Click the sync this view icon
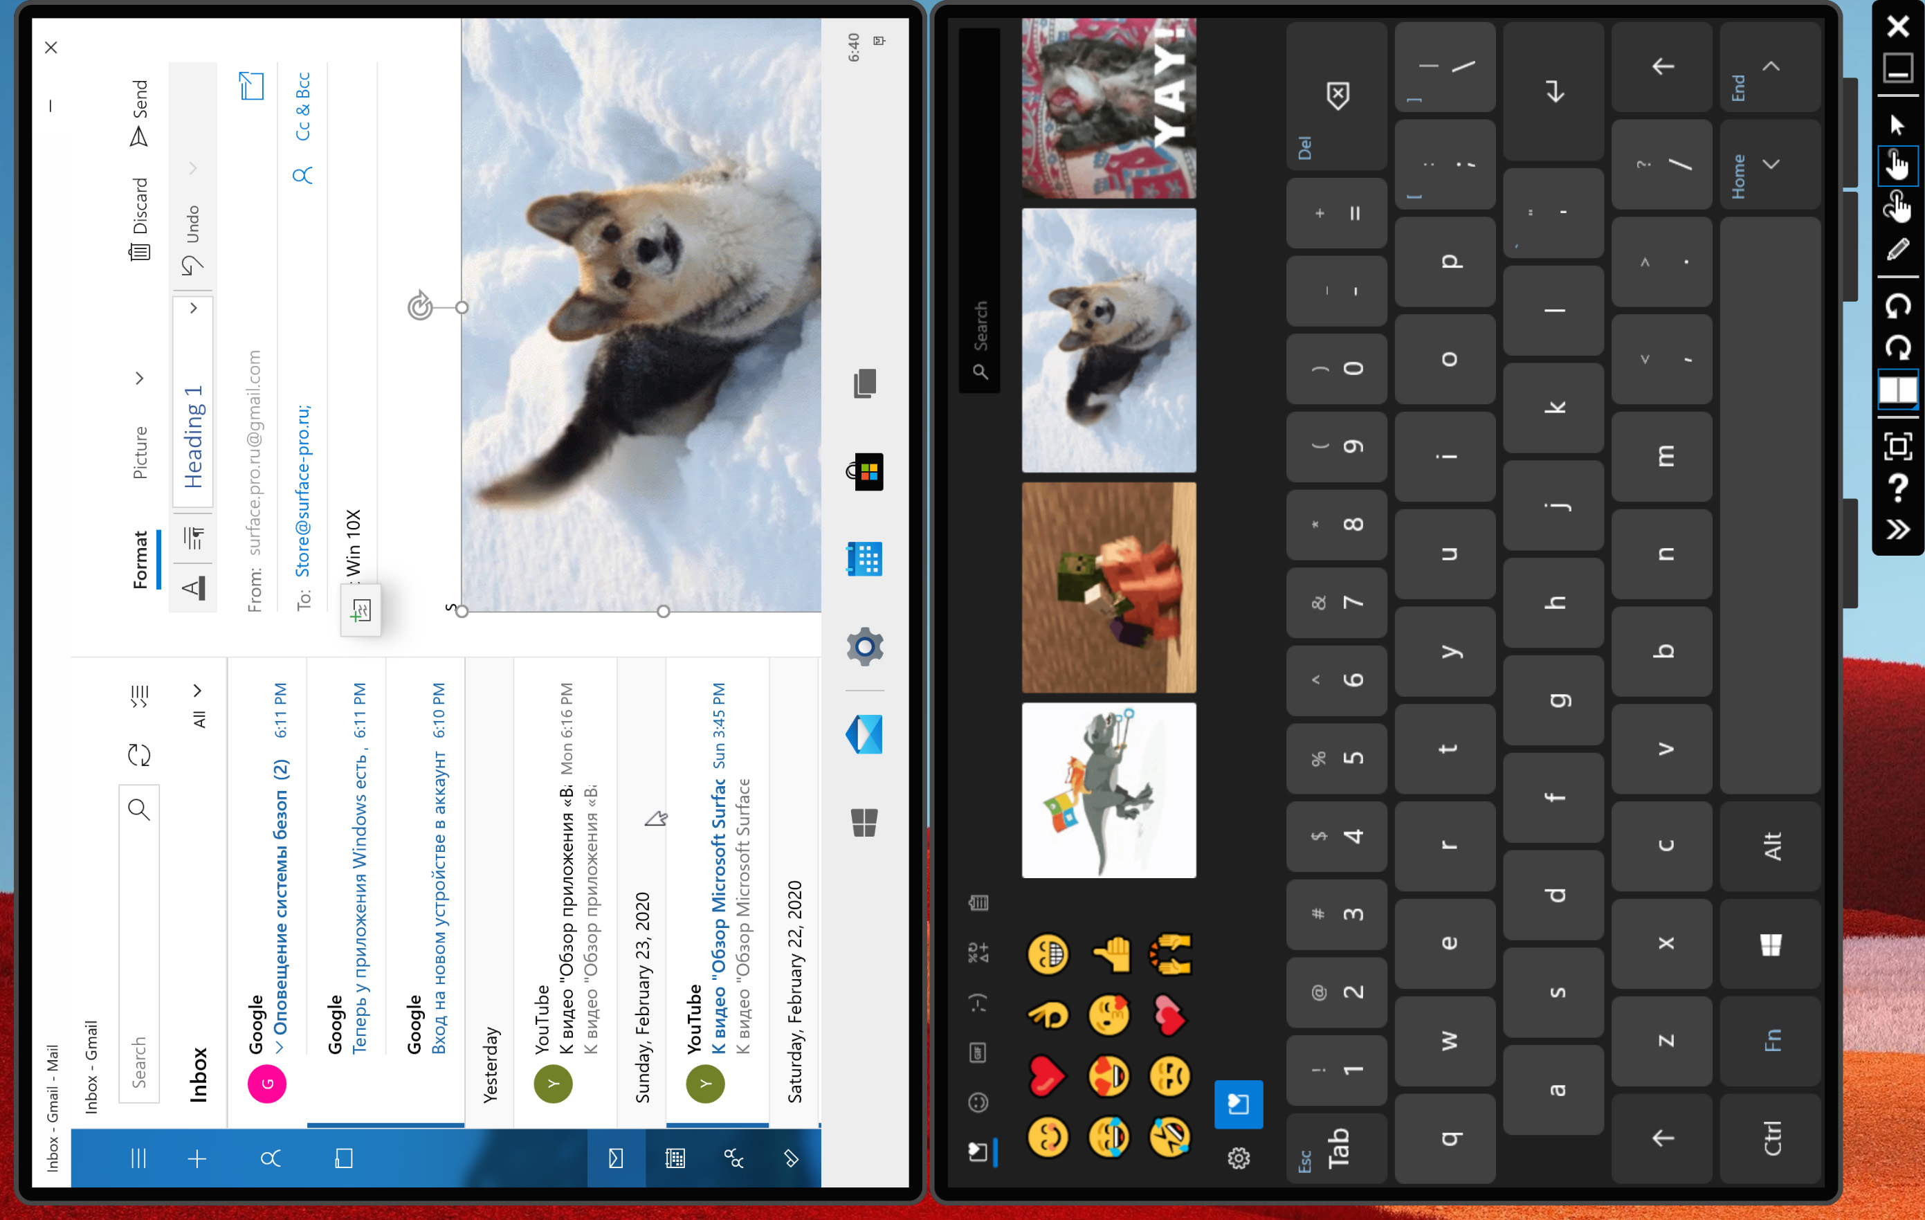1925x1220 pixels. (x=139, y=755)
